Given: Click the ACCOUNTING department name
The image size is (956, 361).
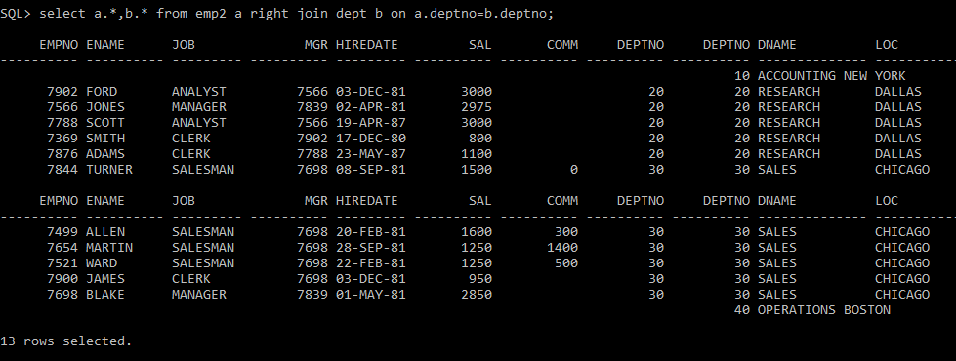Looking at the screenshot, I should (x=797, y=76).
